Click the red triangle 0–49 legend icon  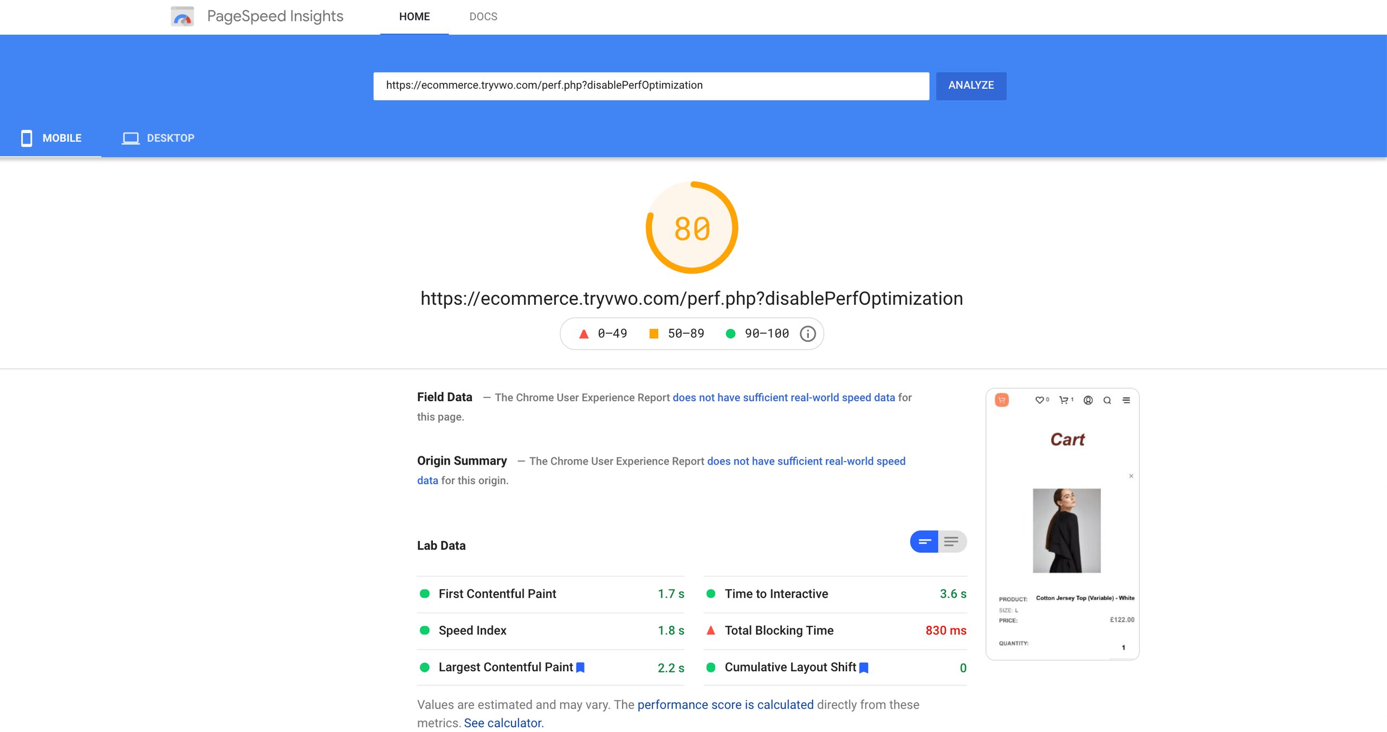tap(584, 334)
